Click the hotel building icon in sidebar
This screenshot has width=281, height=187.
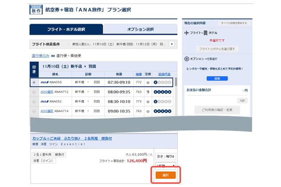tap(205, 33)
